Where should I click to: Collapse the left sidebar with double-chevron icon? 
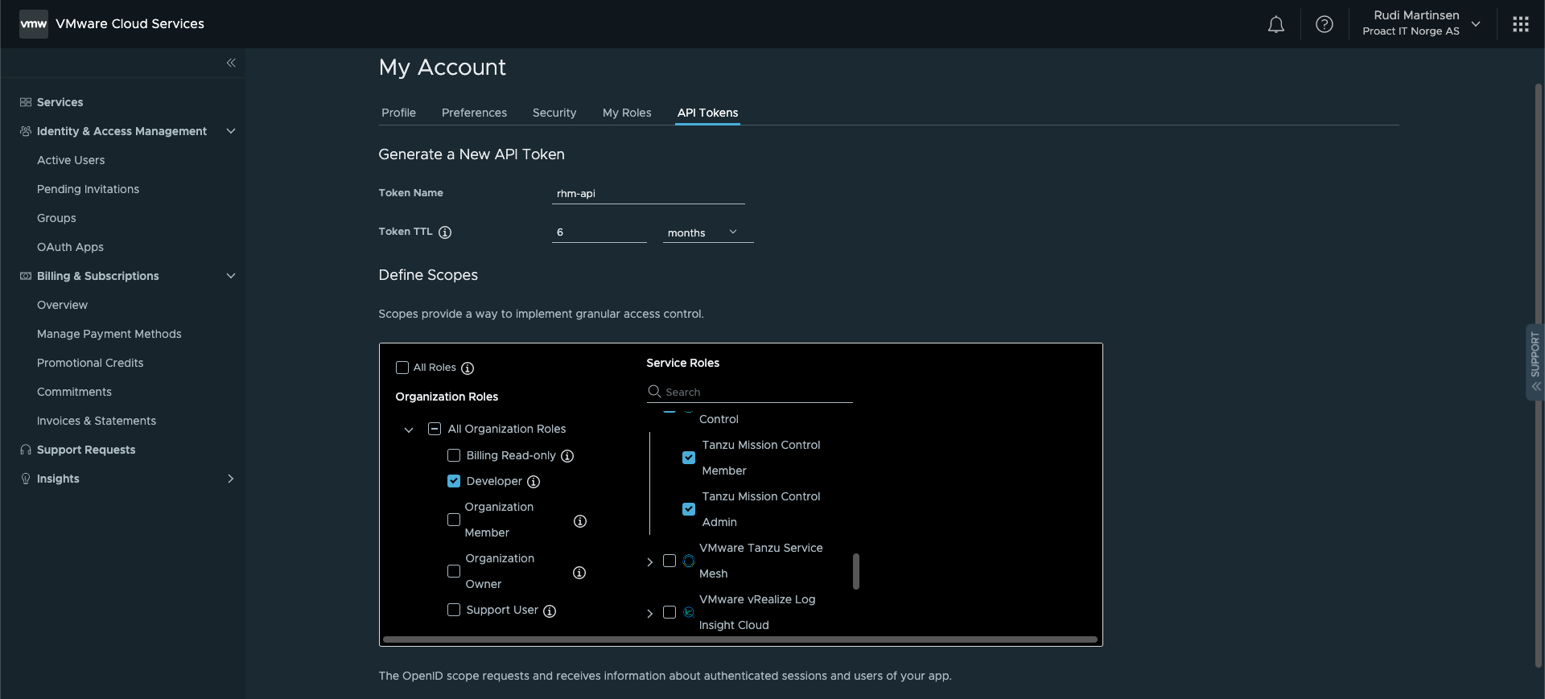(x=231, y=63)
